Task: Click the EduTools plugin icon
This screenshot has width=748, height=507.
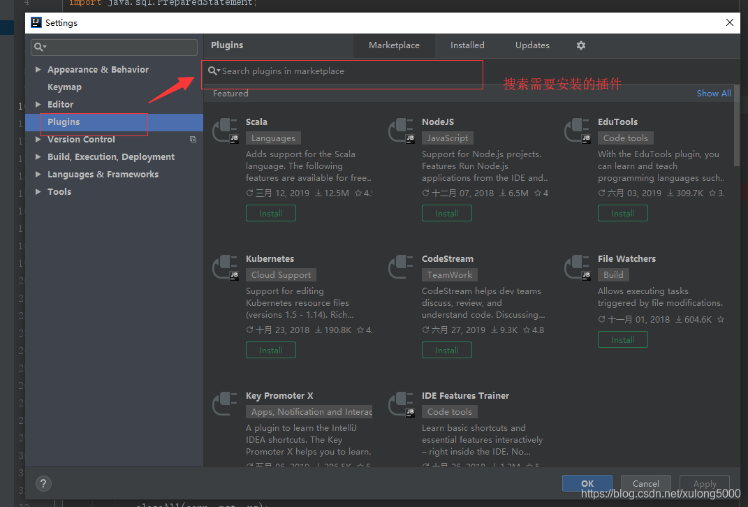Action: coord(577,130)
